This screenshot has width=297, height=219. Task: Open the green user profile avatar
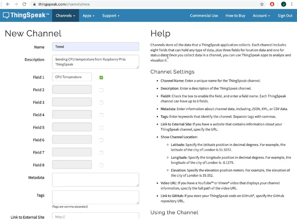(x=284, y=4)
